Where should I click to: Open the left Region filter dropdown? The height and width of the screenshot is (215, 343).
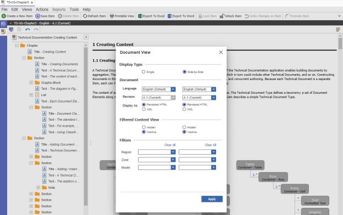click(173, 152)
